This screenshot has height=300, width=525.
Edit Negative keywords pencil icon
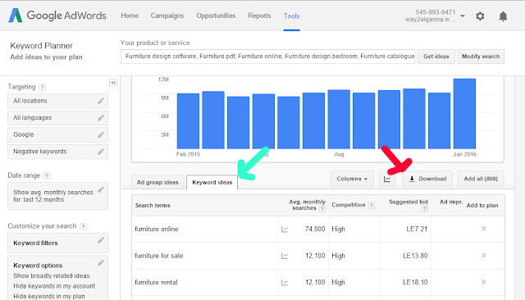101,152
